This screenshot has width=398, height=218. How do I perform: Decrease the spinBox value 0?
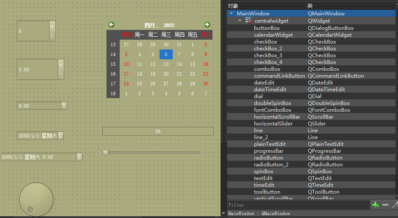click(52, 36)
